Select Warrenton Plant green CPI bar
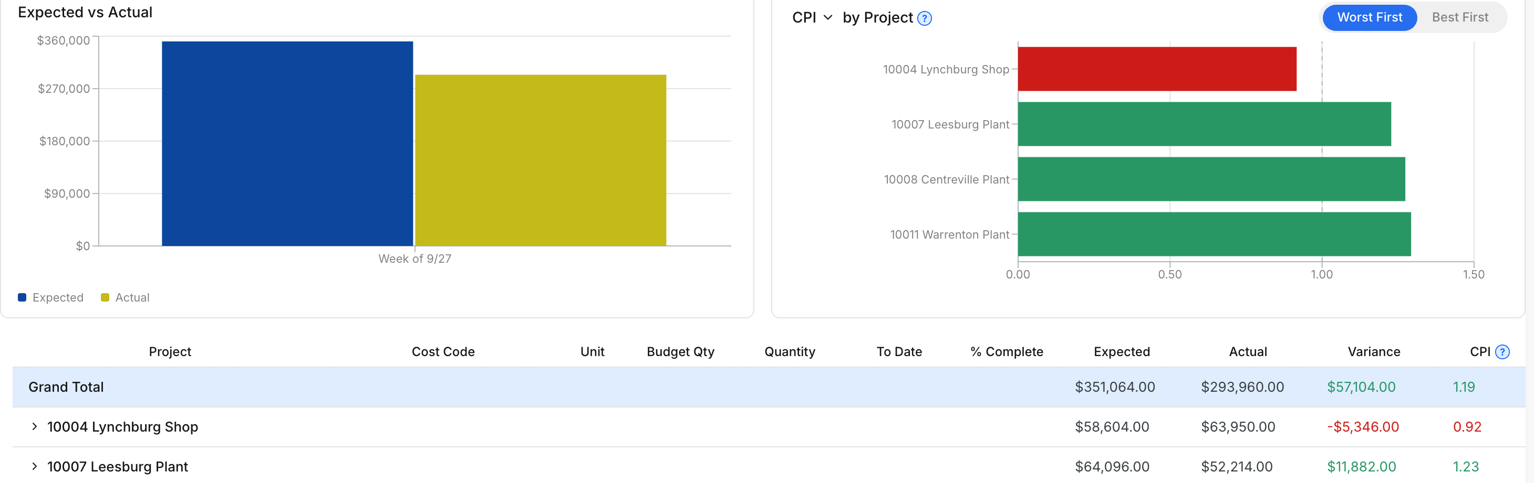This screenshot has height=483, width=1534. tap(1214, 234)
